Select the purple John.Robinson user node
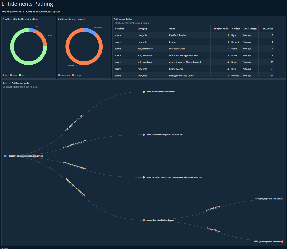This screenshot has height=249, width=287. [x=144, y=135]
